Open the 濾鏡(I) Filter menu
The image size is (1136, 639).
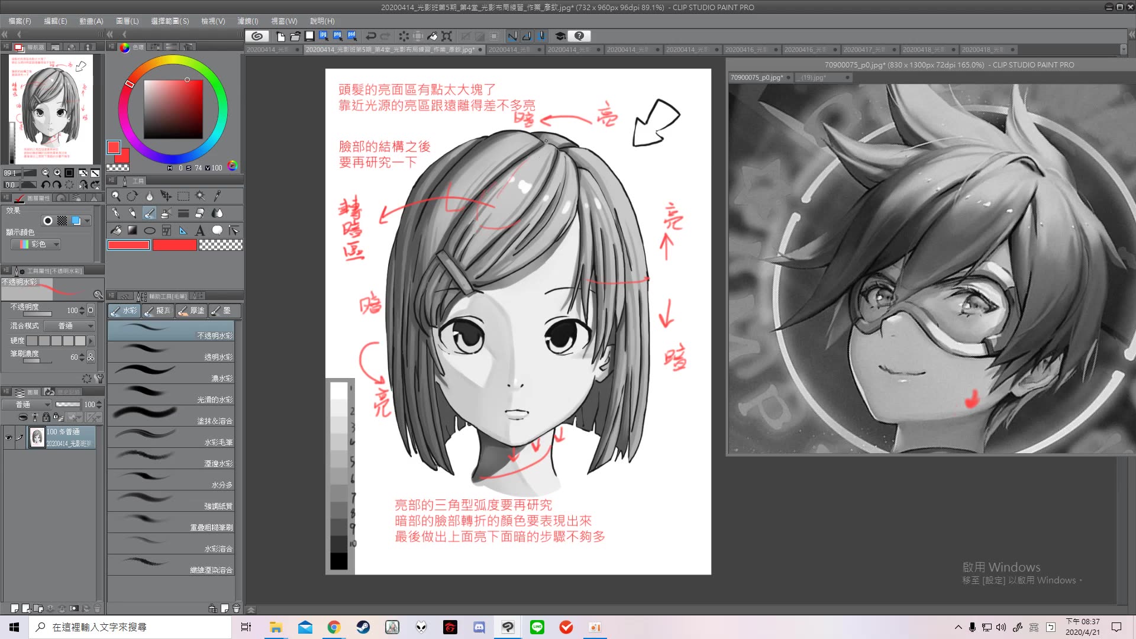tap(248, 21)
